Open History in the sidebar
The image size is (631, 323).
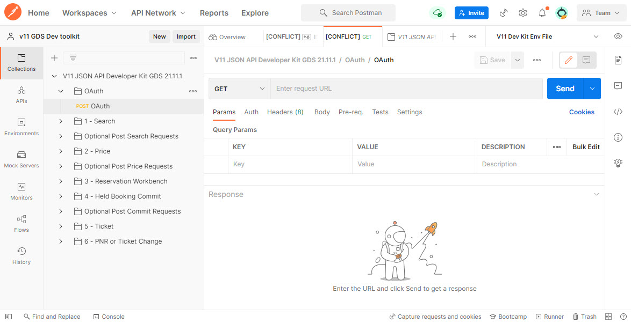21,256
